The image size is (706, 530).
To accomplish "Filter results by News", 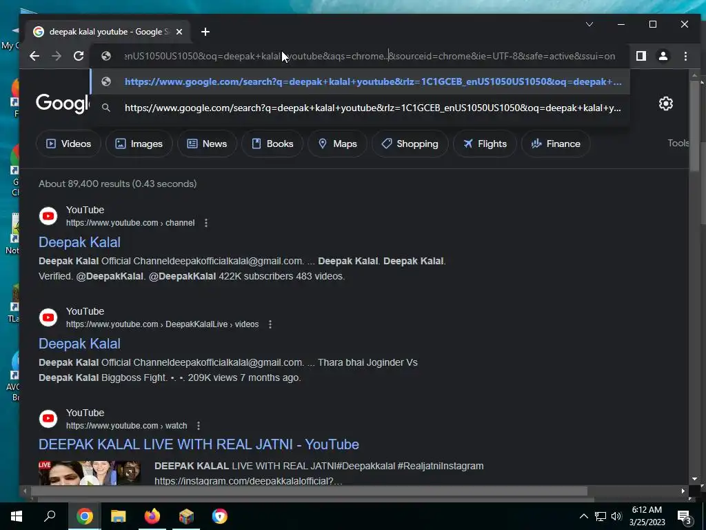I will 207,144.
